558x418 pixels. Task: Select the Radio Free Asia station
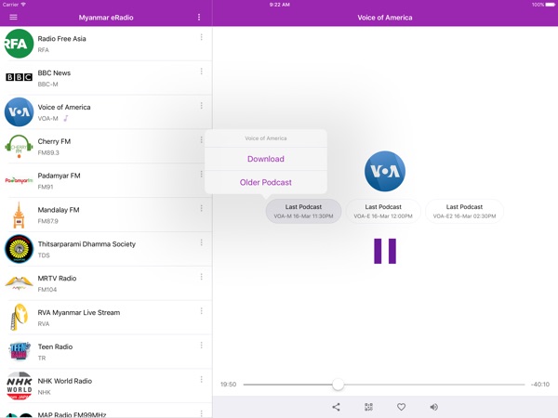[x=106, y=44]
